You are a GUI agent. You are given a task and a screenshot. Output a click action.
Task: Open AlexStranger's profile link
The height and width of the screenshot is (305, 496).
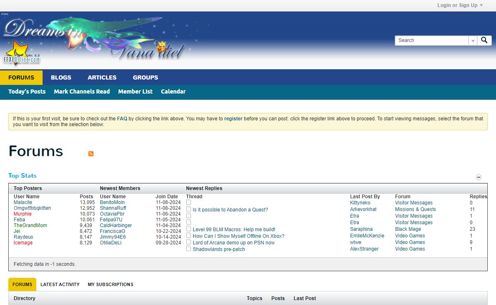(x=365, y=249)
